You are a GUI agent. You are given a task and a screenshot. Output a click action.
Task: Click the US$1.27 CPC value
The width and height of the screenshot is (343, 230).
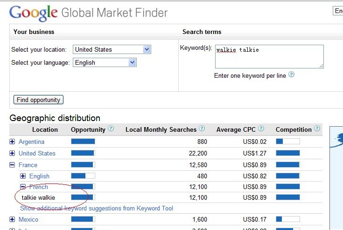click(255, 153)
